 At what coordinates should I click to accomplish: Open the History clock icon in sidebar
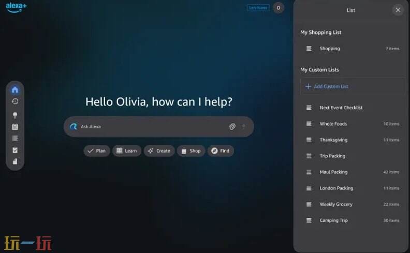[x=15, y=101]
